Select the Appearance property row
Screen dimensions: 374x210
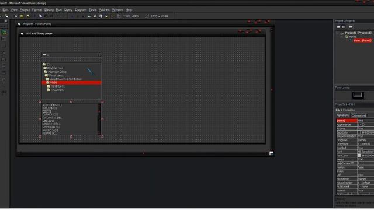355,124
